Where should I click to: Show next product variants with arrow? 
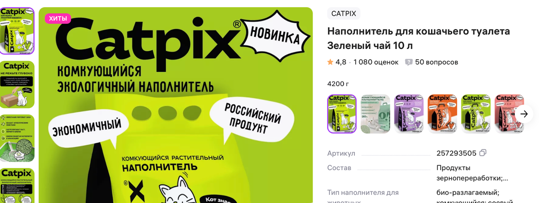524,114
